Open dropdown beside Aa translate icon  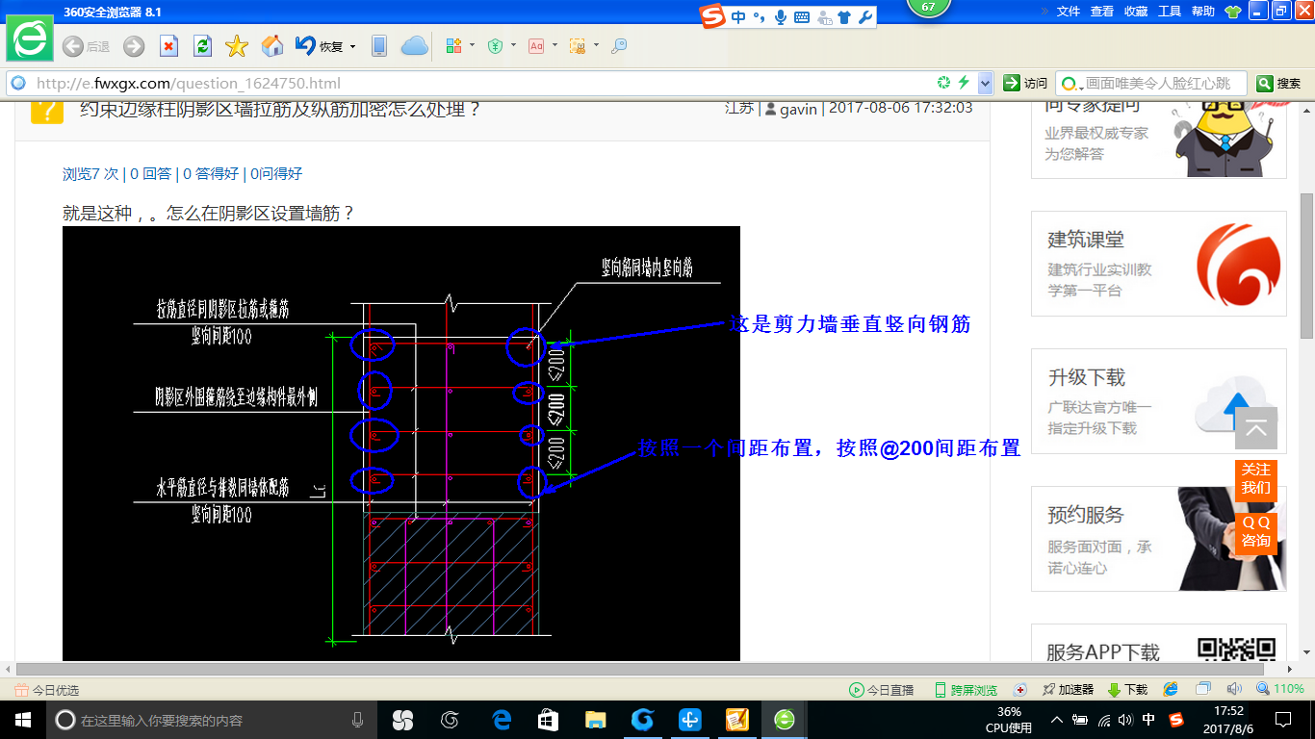coord(554,46)
